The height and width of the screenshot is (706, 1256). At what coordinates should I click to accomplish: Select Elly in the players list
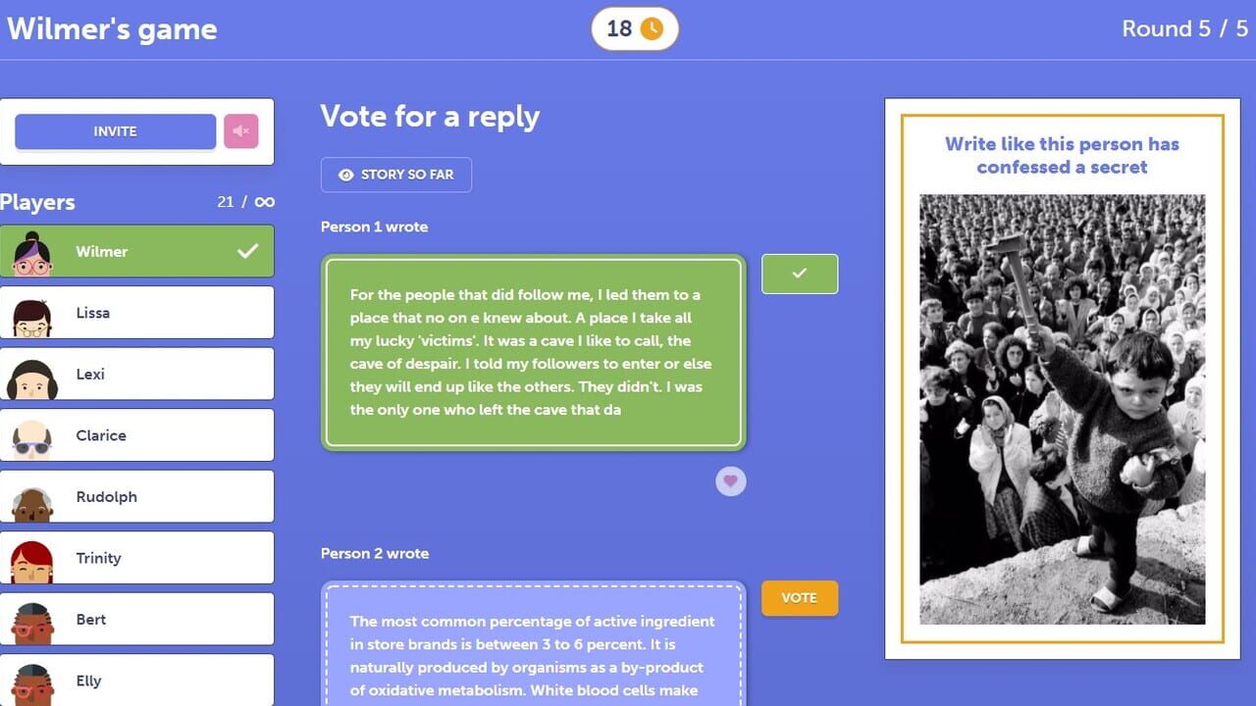pyautogui.click(x=137, y=681)
